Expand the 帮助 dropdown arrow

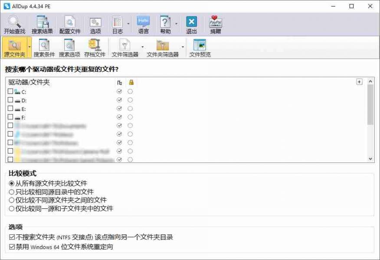176,24
